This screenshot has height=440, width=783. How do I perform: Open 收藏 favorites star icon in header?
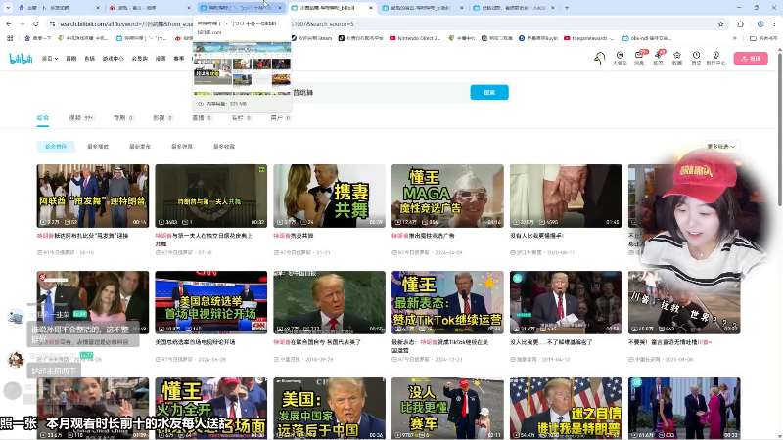(x=677, y=58)
